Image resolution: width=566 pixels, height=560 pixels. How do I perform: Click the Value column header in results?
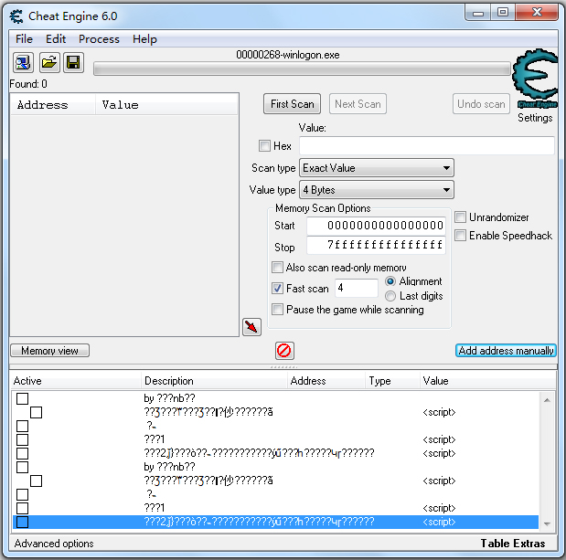tap(166, 105)
